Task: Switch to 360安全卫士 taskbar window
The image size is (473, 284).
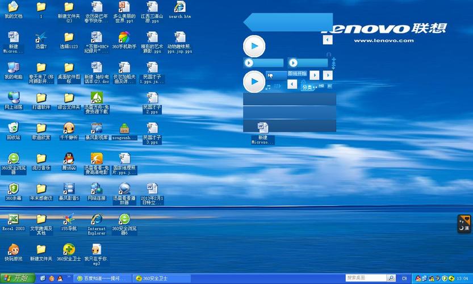Action: click(x=162, y=278)
